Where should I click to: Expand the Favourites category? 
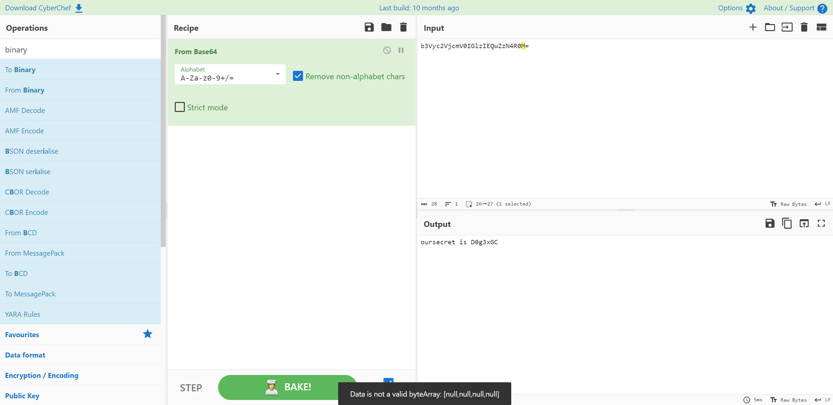coord(22,334)
